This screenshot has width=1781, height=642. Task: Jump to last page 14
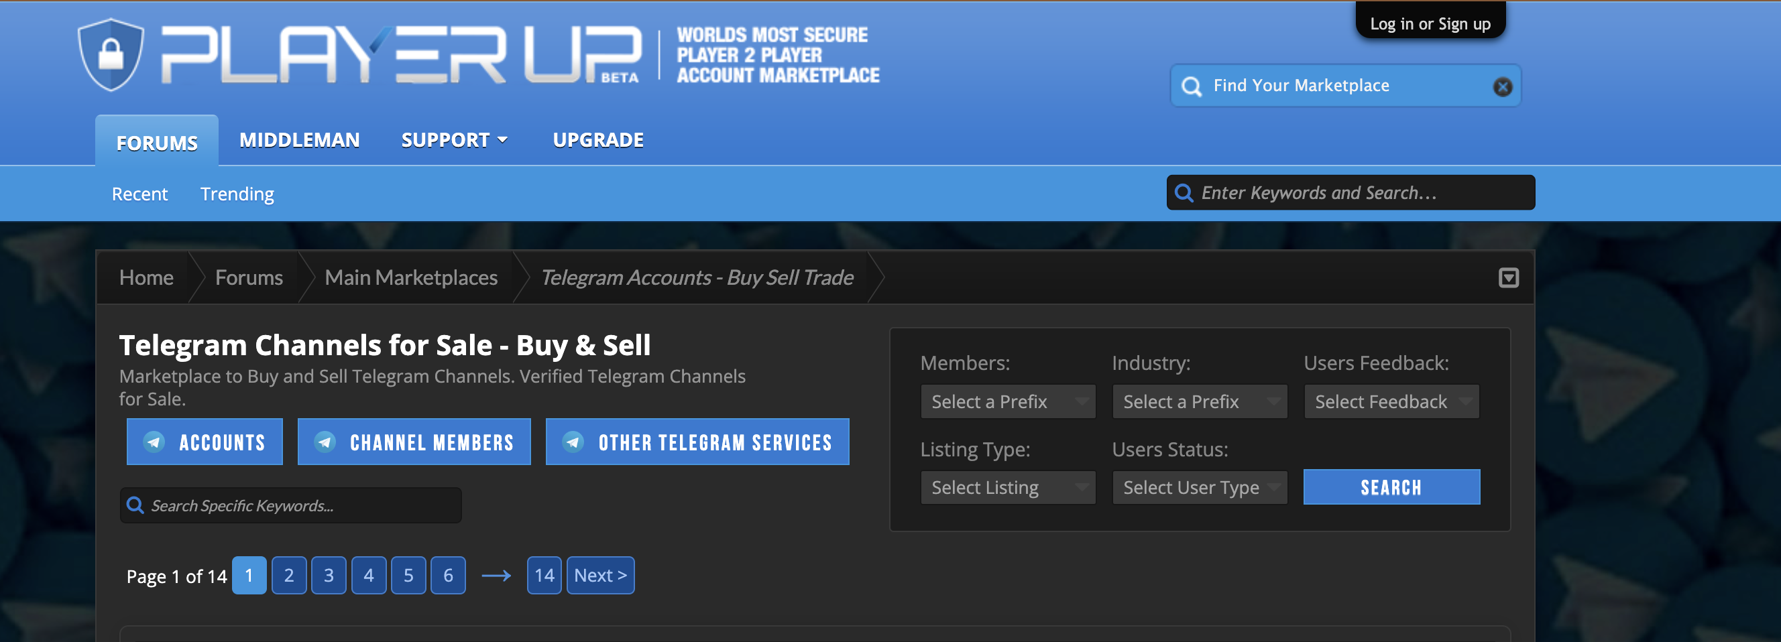pos(544,576)
